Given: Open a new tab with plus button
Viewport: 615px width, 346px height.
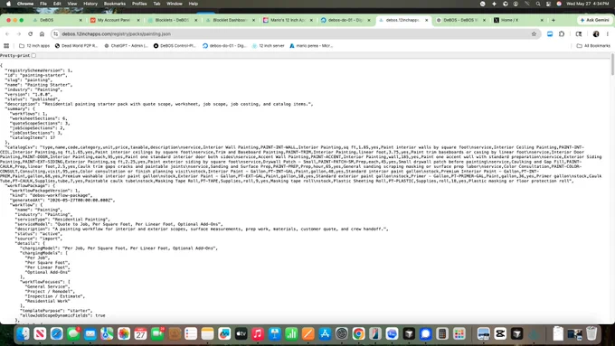Looking at the screenshot, I should click(553, 20).
